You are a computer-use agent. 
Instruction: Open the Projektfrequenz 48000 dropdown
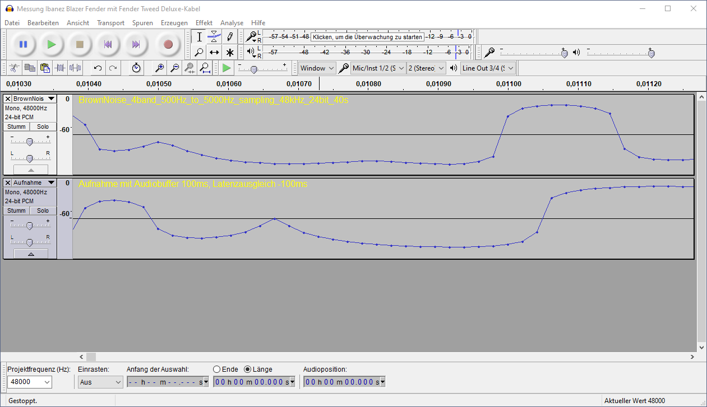[29, 382]
